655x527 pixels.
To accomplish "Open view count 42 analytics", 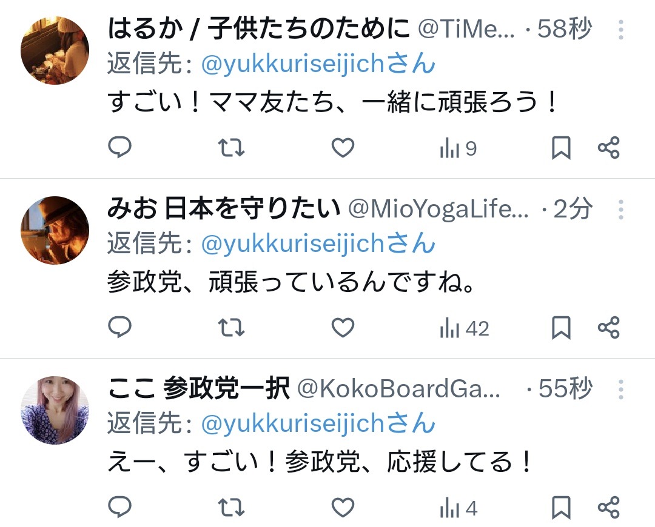I will 464,328.
